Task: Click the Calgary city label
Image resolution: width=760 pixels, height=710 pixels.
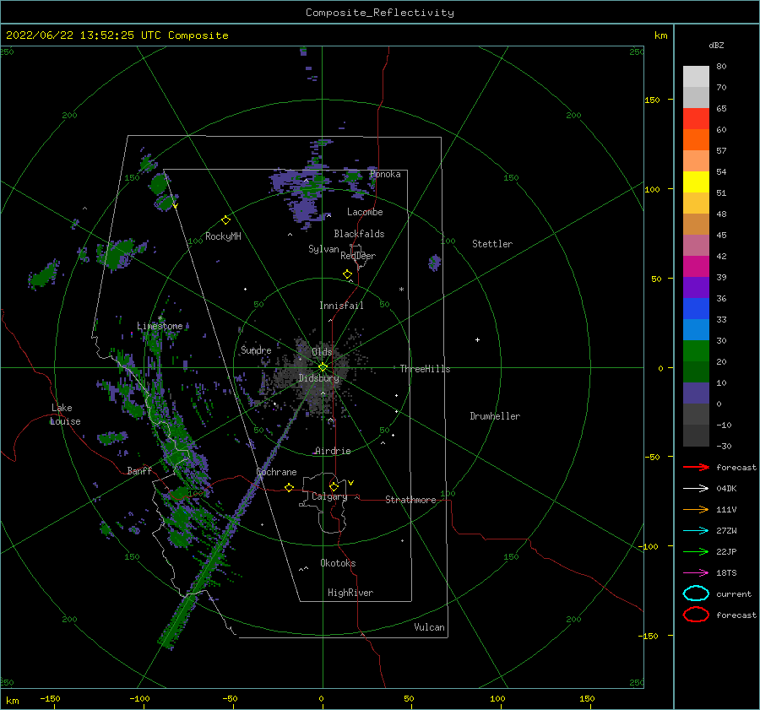Action: [329, 496]
